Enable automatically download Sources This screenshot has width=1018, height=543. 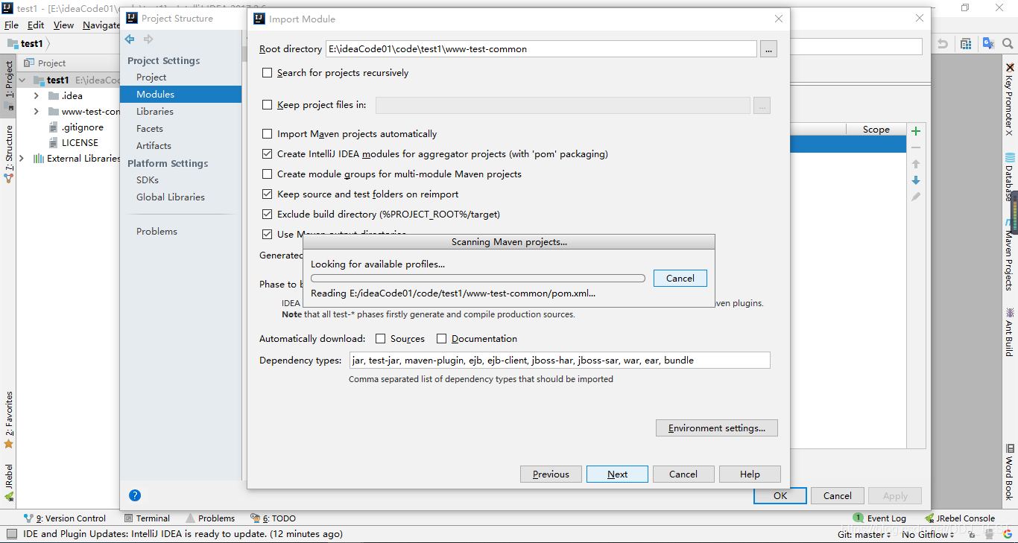pos(380,339)
